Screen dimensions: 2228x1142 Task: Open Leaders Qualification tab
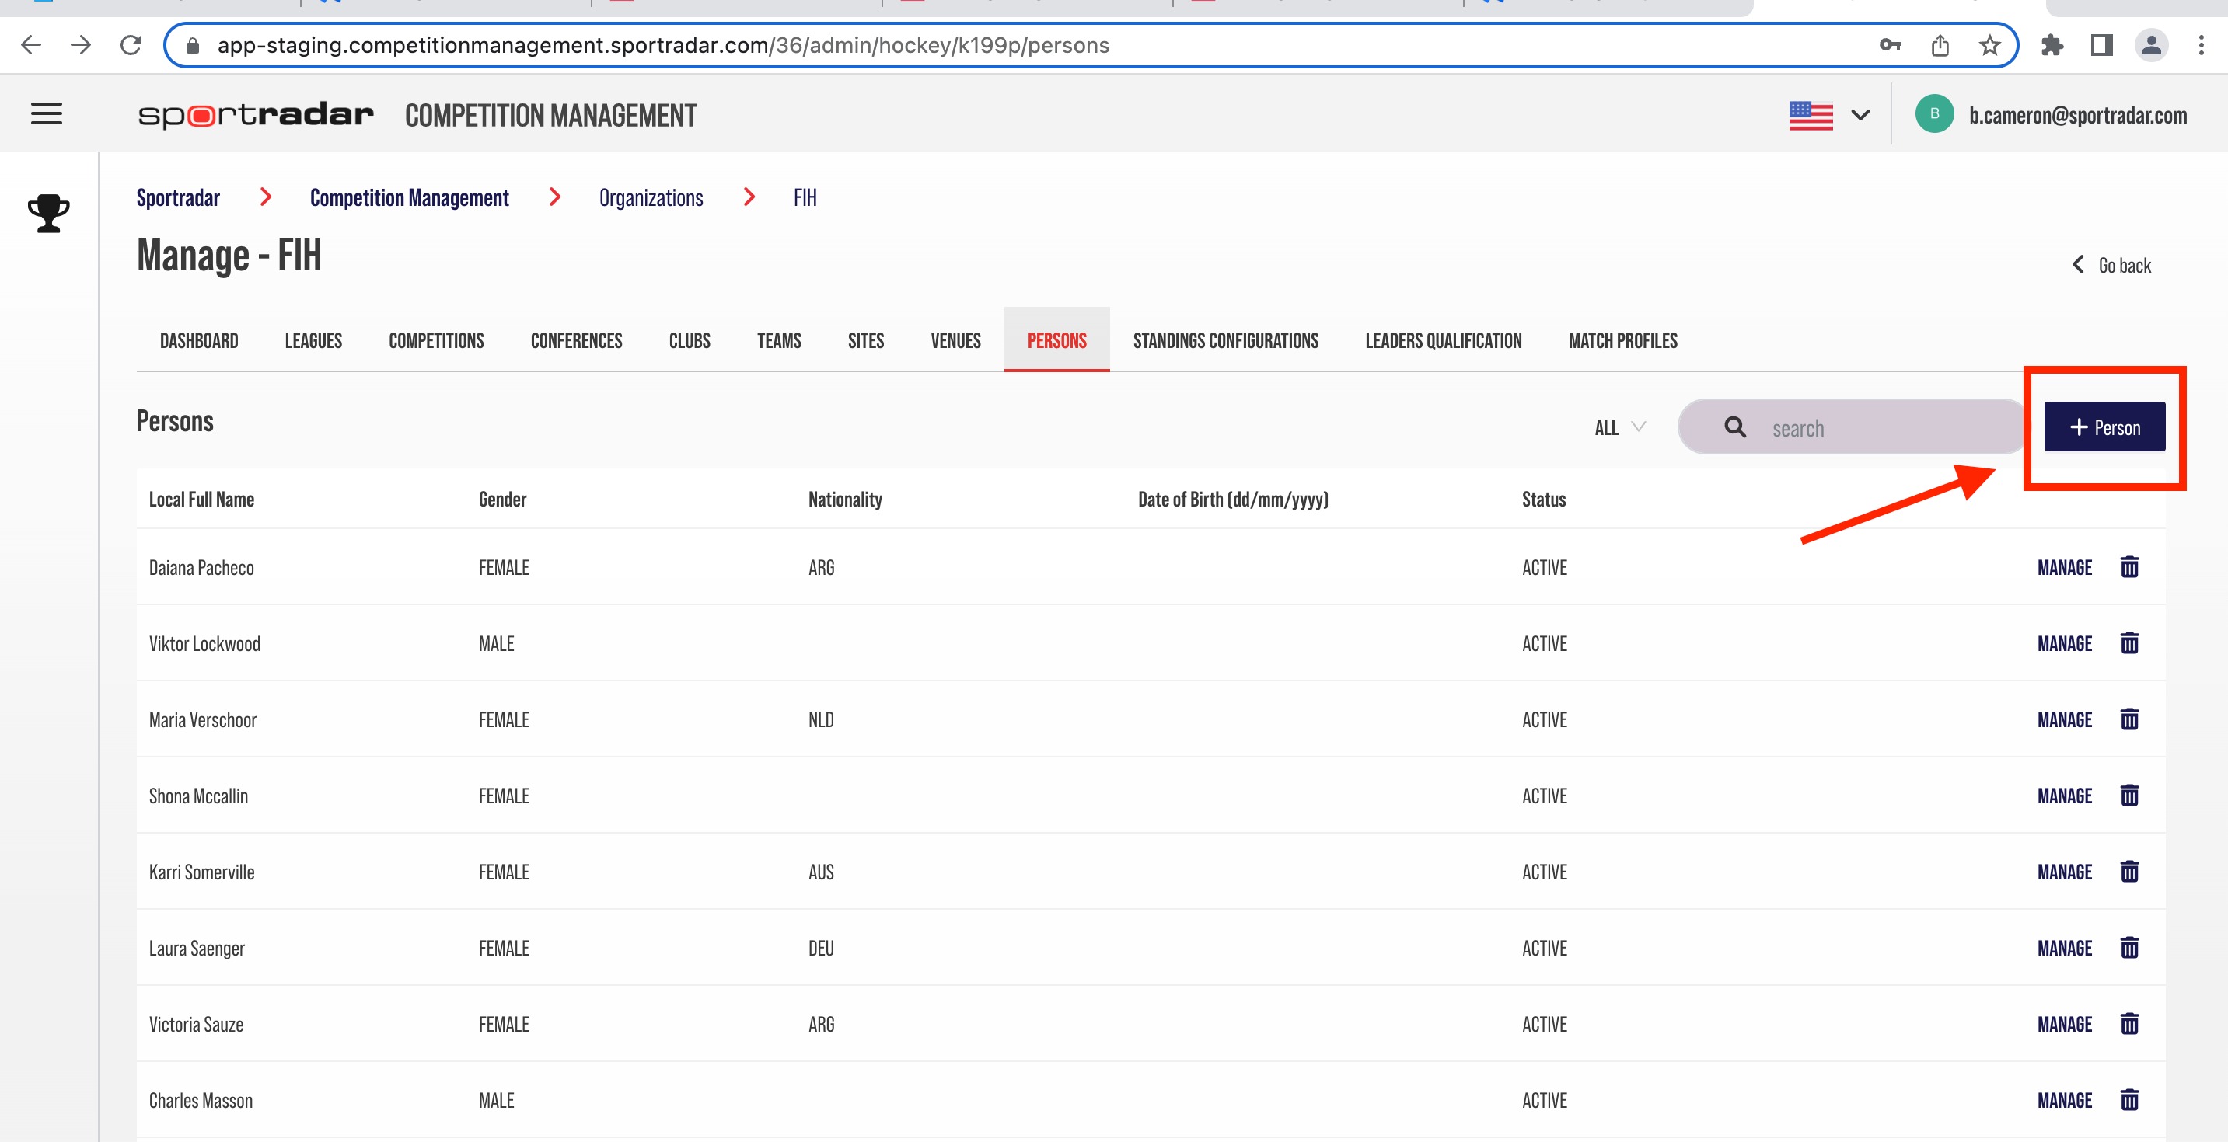(1444, 340)
